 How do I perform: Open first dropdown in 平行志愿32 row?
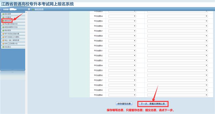click(x=122, y=56)
